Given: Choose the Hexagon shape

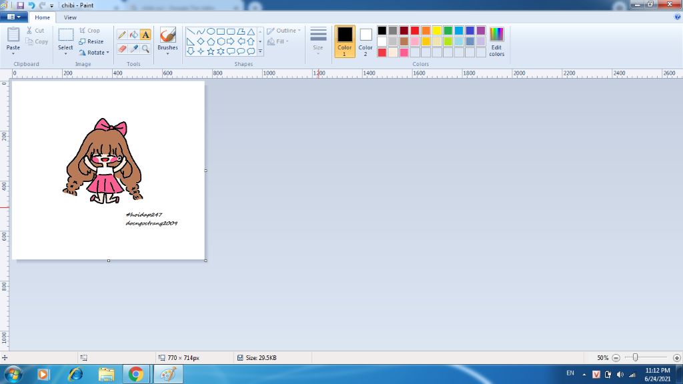Looking at the screenshot, I should coord(220,41).
